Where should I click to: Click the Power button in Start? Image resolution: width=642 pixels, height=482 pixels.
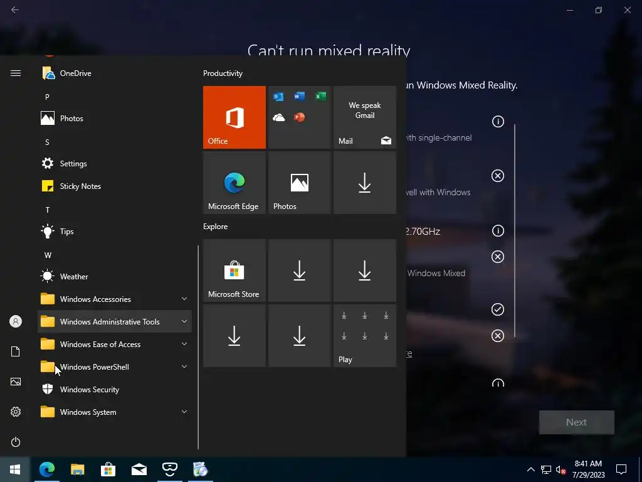(x=16, y=442)
